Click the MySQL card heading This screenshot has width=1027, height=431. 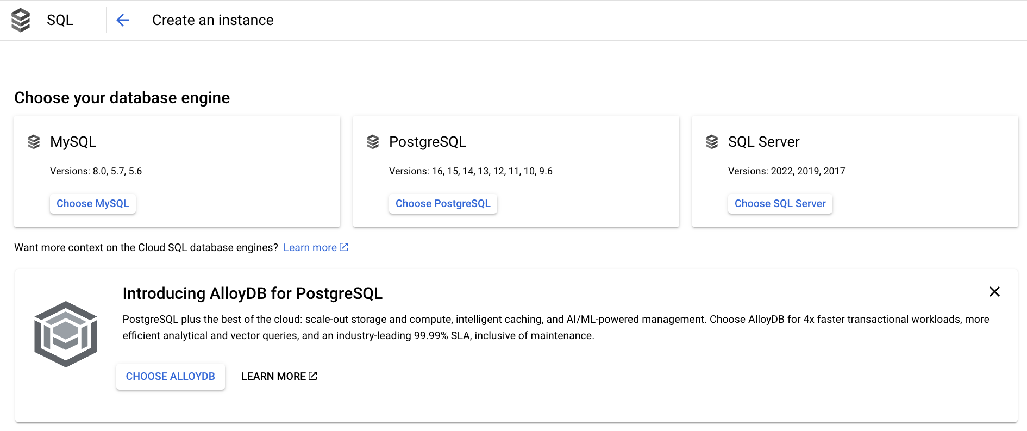point(73,142)
